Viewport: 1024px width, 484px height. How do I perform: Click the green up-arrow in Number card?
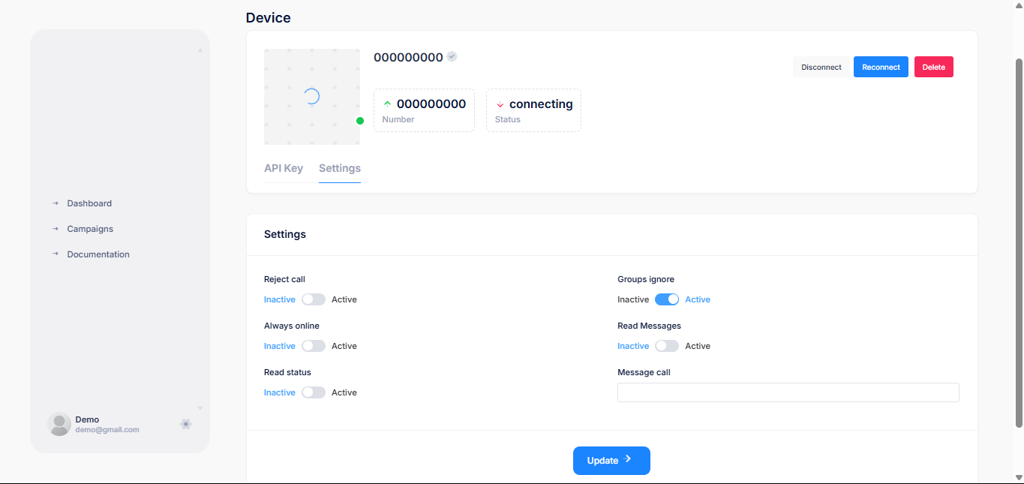point(387,104)
